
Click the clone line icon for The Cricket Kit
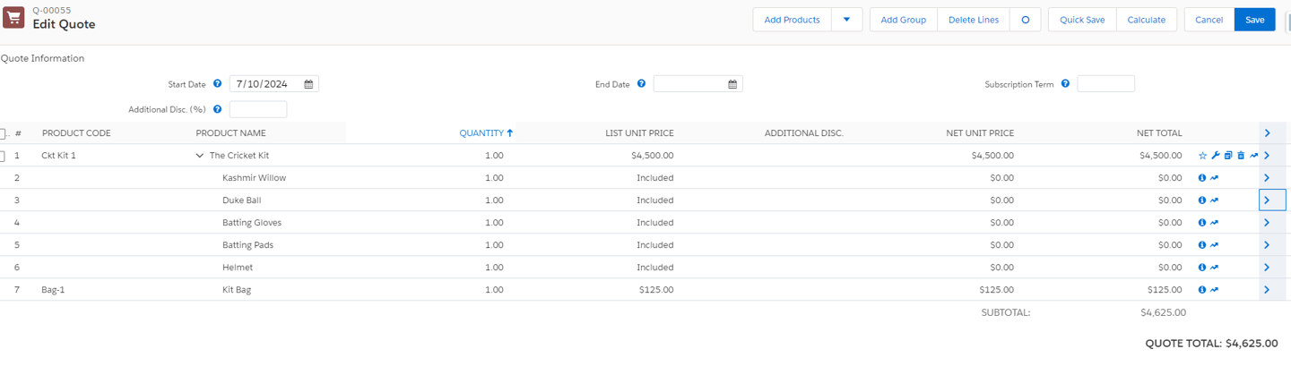1228,156
